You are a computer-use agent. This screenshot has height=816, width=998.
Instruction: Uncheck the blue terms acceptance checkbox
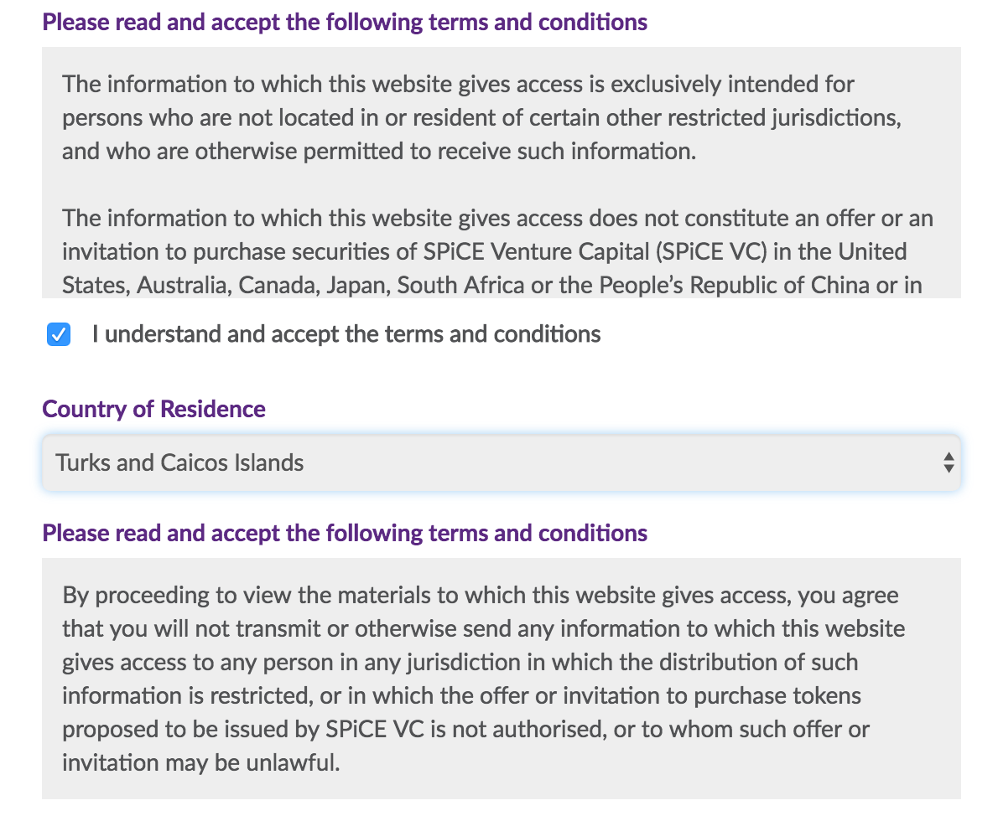pyautogui.click(x=59, y=334)
